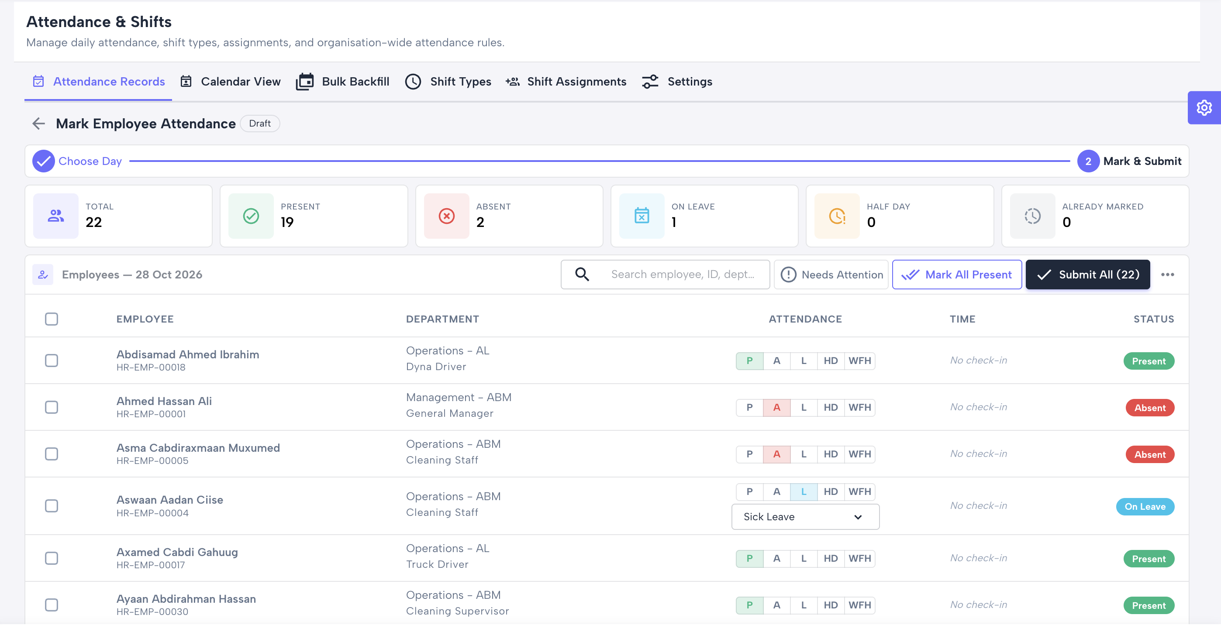The width and height of the screenshot is (1221, 625).
Task: Click the Choose Day completed step checkmark
Action: pyautogui.click(x=43, y=161)
